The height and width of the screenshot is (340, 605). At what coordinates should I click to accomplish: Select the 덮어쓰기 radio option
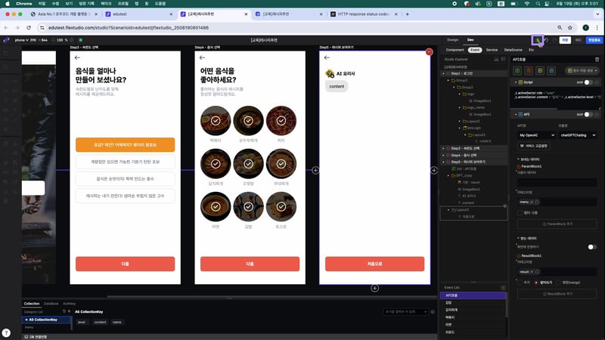coord(537,283)
